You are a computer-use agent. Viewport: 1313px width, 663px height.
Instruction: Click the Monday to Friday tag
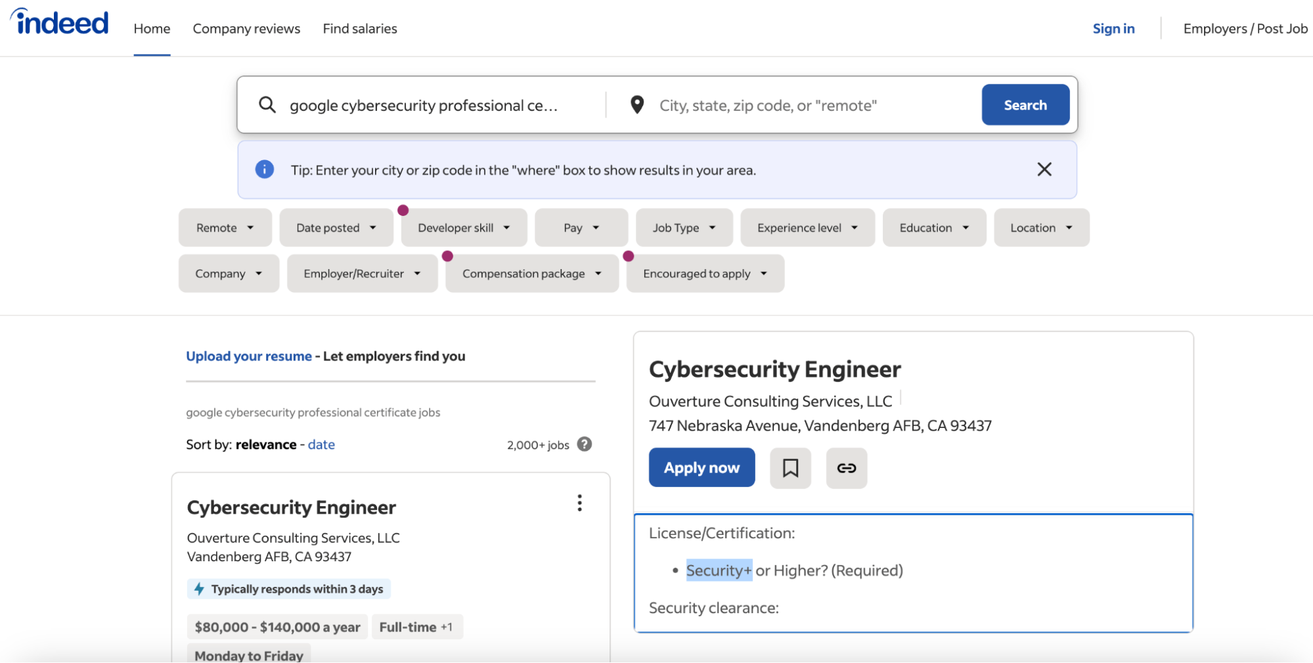tap(249, 654)
